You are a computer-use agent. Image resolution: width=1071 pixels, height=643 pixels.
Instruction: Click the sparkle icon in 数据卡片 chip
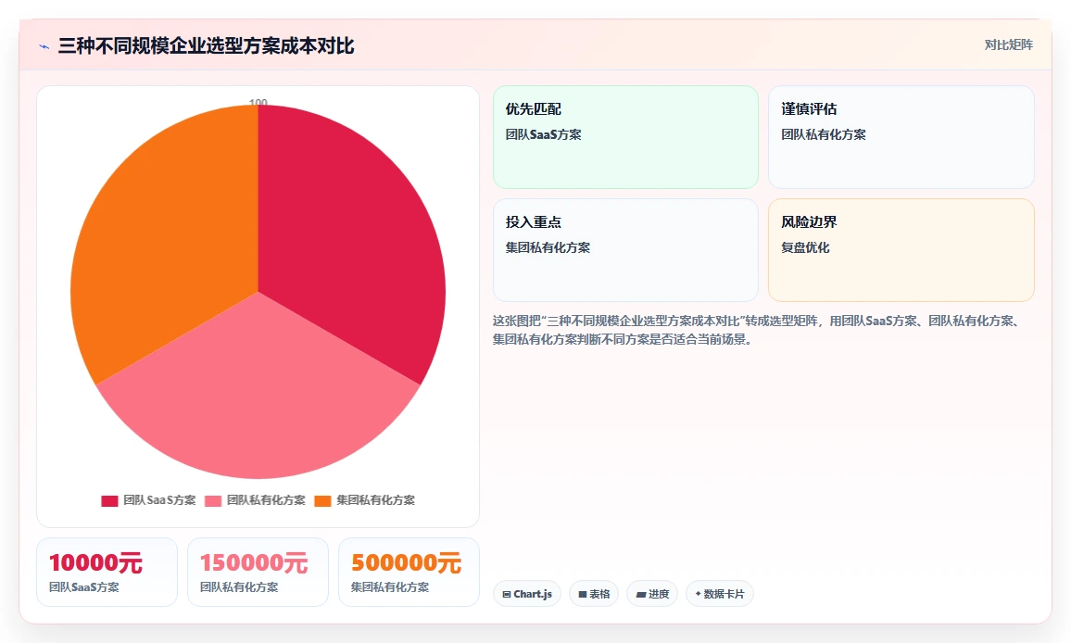(x=698, y=594)
